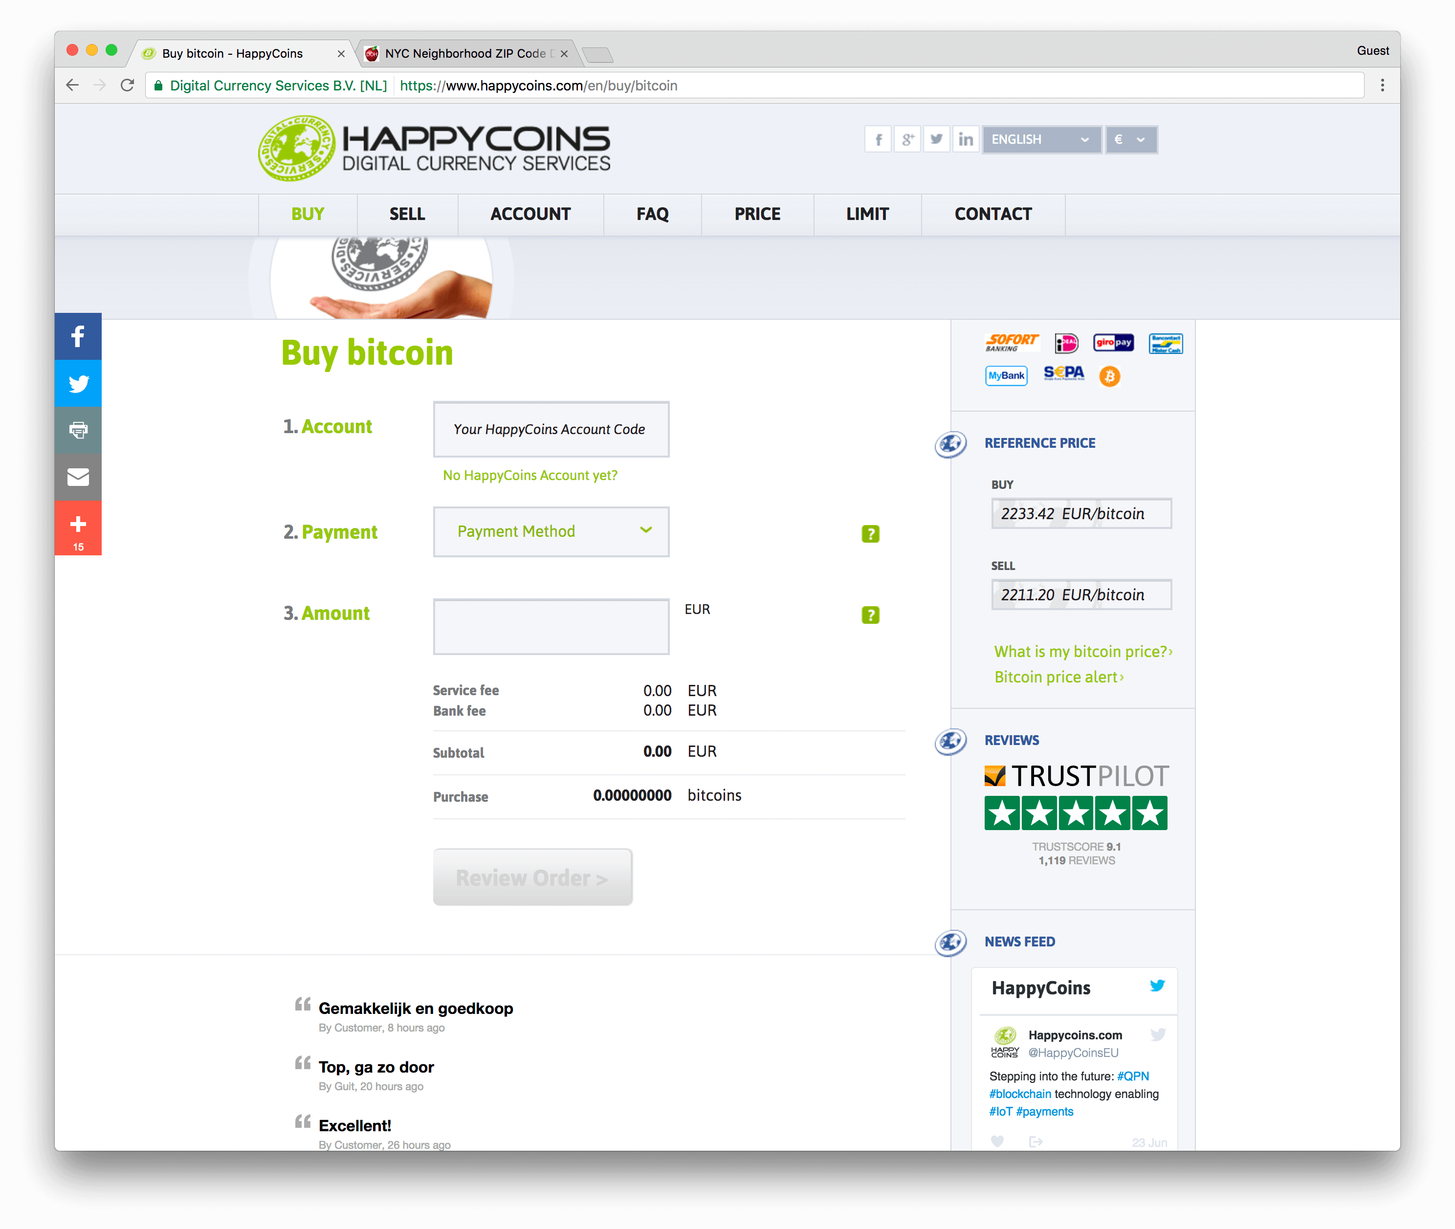Open the FAQ menu item

tap(652, 214)
